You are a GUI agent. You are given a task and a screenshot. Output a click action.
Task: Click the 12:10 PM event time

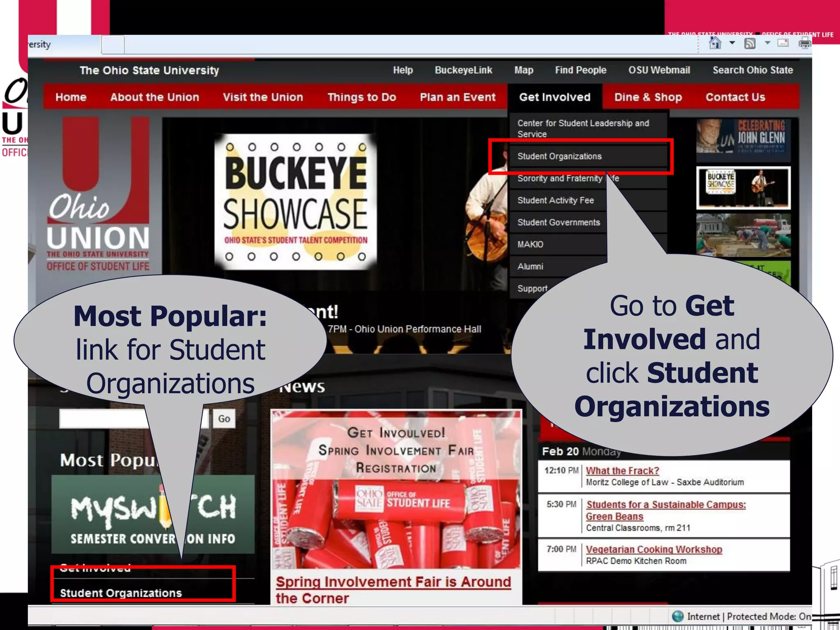click(x=561, y=470)
